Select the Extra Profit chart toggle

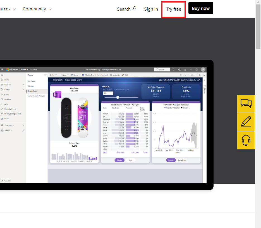[182, 160]
